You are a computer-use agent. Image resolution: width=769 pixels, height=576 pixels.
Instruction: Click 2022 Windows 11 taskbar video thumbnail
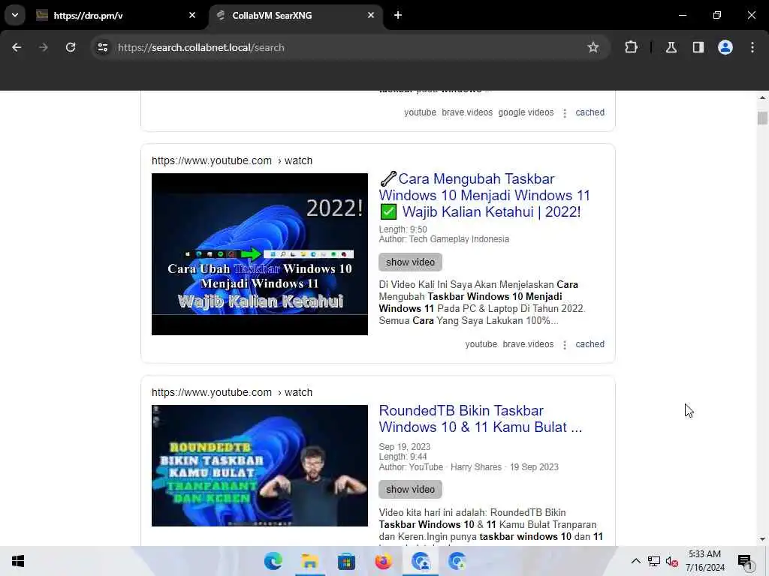pyautogui.click(x=259, y=254)
